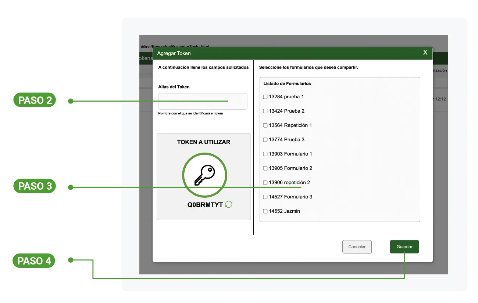Click the key icon in the token box
Screen dimensions: 478x303
coord(204,175)
